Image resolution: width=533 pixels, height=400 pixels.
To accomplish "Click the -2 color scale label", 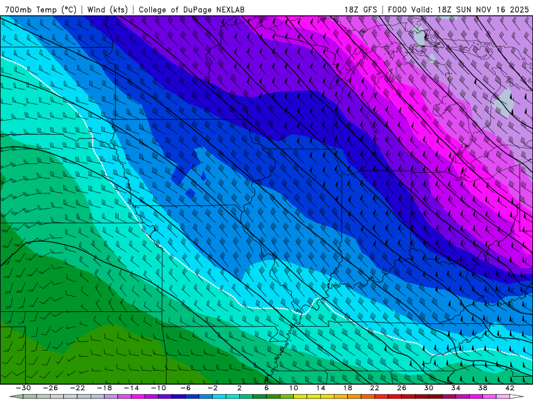I will pyautogui.click(x=213, y=388).
